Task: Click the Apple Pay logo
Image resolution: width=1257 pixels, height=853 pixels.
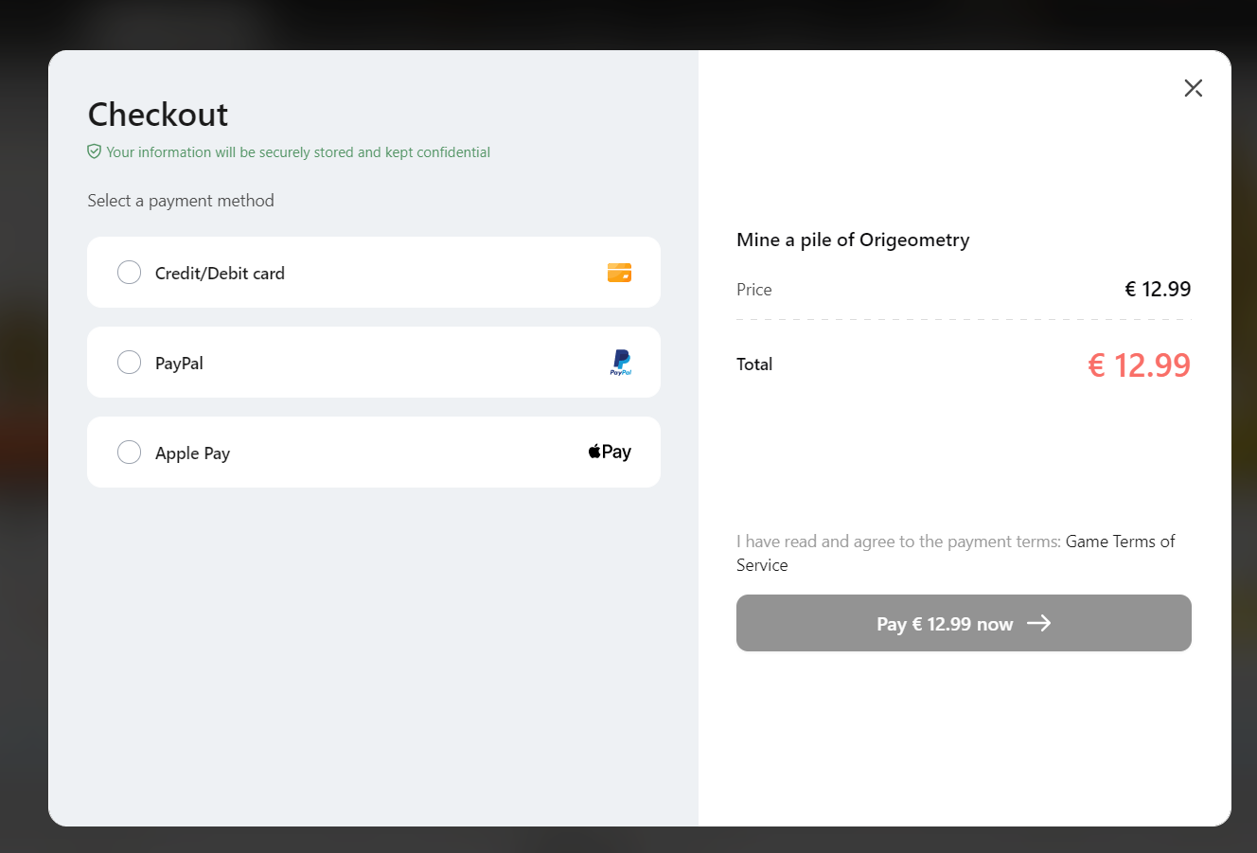Action: click(x=610, y=452)
